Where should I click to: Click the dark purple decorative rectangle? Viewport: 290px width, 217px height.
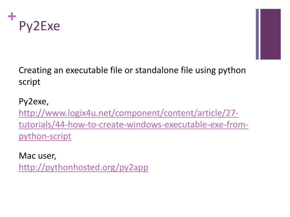coord(270,34)
